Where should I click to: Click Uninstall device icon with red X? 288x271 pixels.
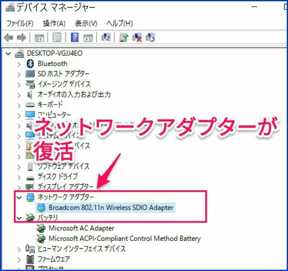[x=137, y=37]
